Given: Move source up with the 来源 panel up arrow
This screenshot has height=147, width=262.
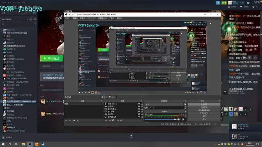Looking at the screenshot, I should 118,120.
